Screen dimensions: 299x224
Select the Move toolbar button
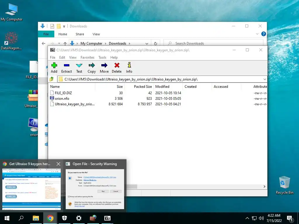tap(104, 68)
